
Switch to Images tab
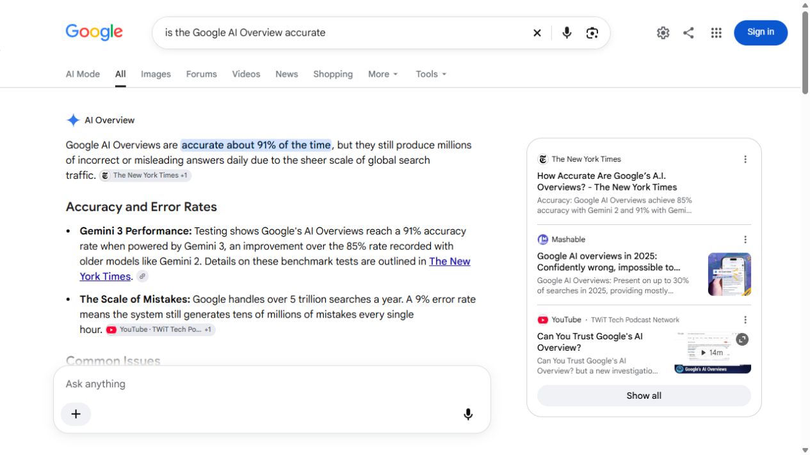[x=156, y=74]
